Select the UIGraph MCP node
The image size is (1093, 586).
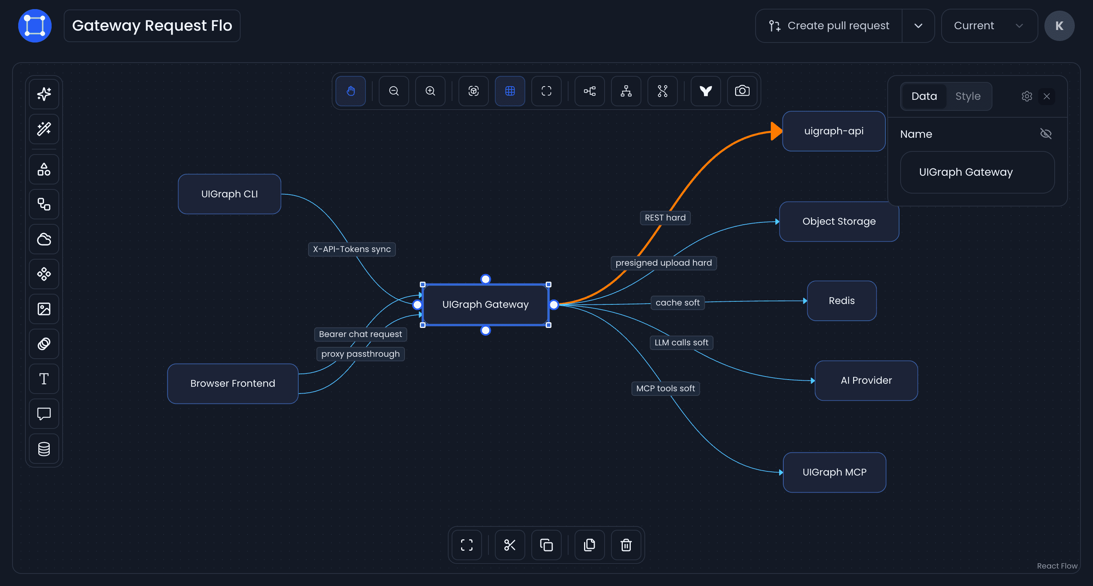(834, 472)
